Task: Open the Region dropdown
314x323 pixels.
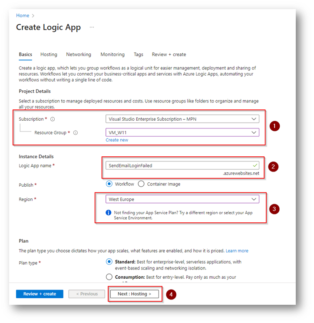Action: pyautogui.click(x=182, y=199)
